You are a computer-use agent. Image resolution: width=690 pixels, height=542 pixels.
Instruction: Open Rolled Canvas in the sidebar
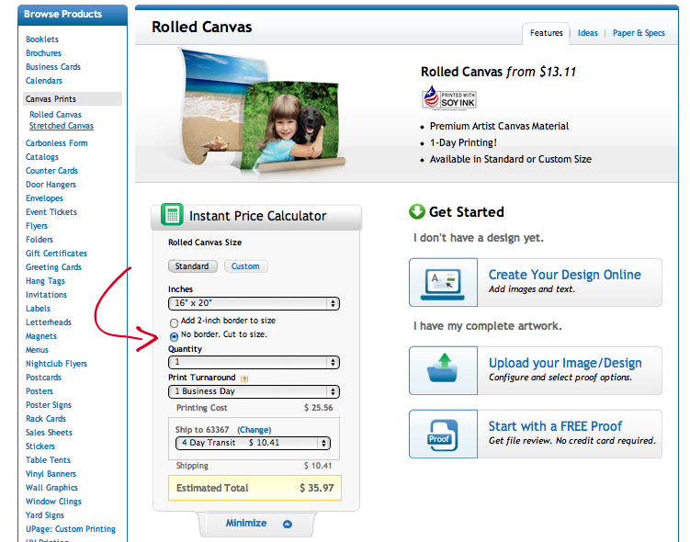point(55,115)
